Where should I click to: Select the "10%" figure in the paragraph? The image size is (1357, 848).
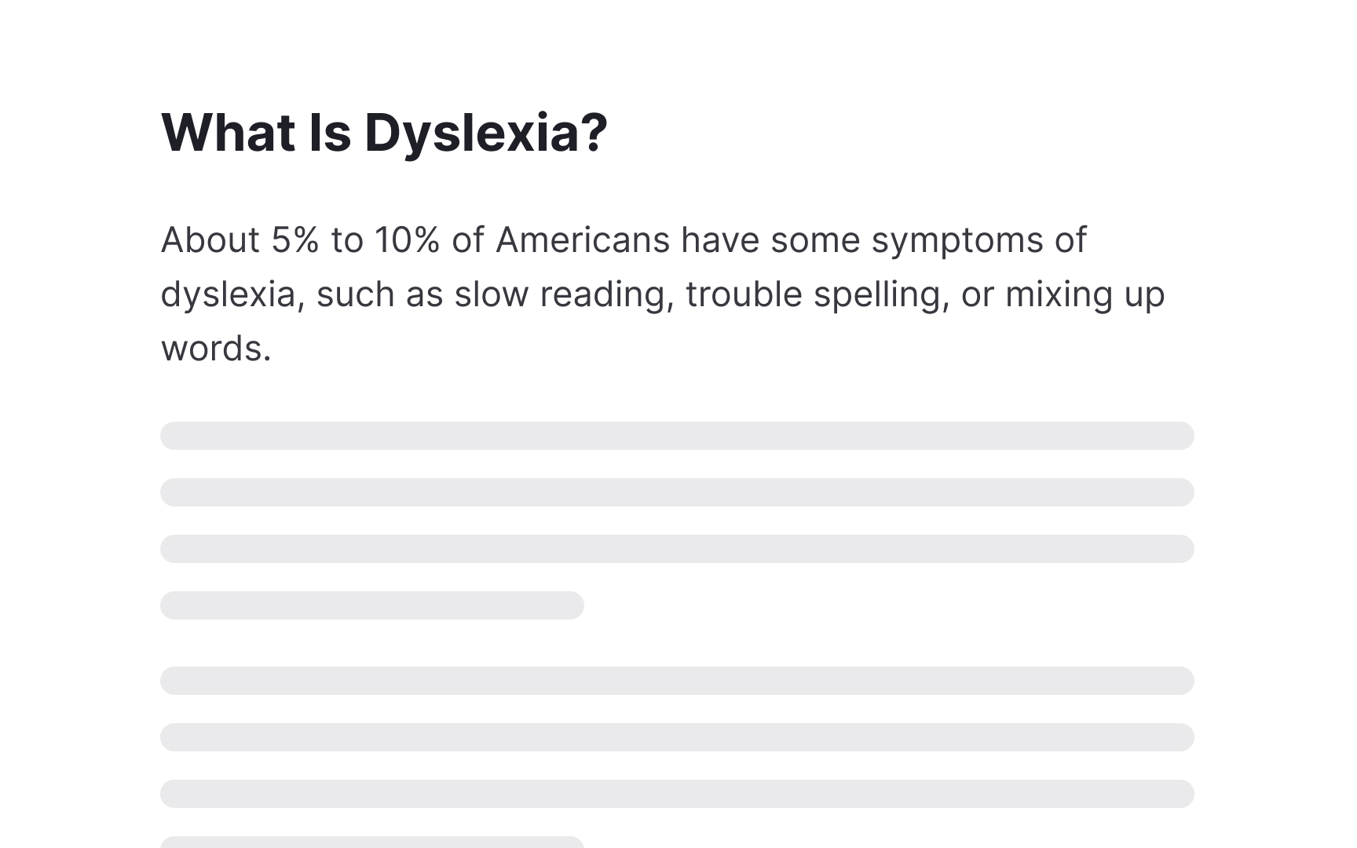(407, 239)
